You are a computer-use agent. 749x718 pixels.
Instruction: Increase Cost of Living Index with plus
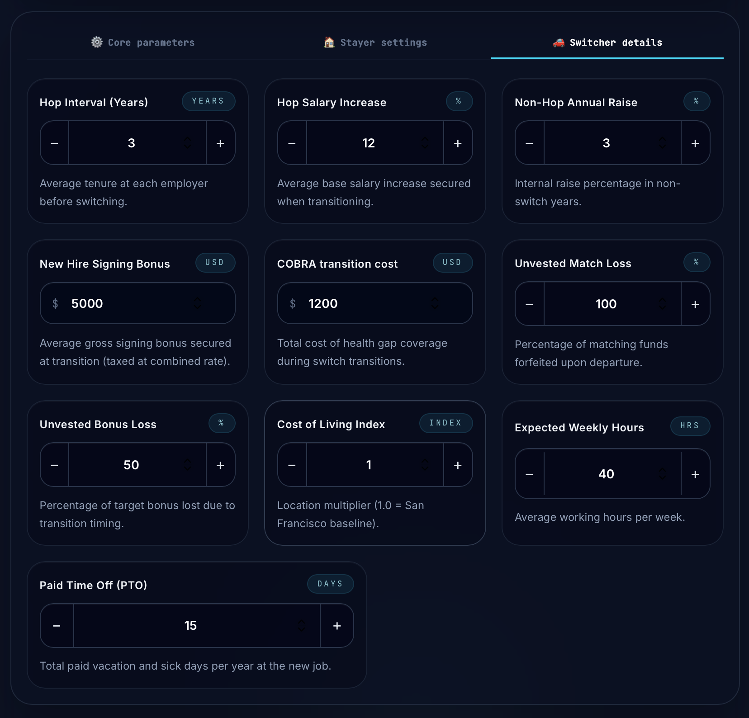tap(458, 465)
